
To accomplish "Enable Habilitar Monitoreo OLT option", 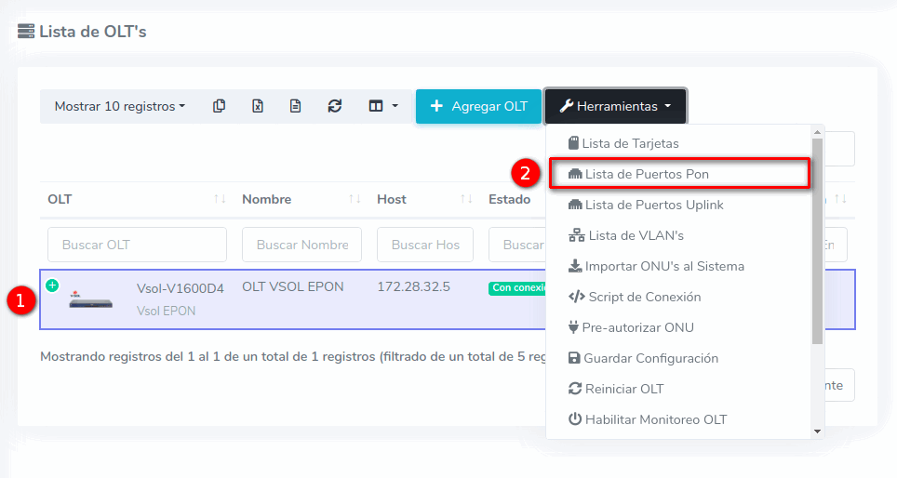I will tap(655, 419).
